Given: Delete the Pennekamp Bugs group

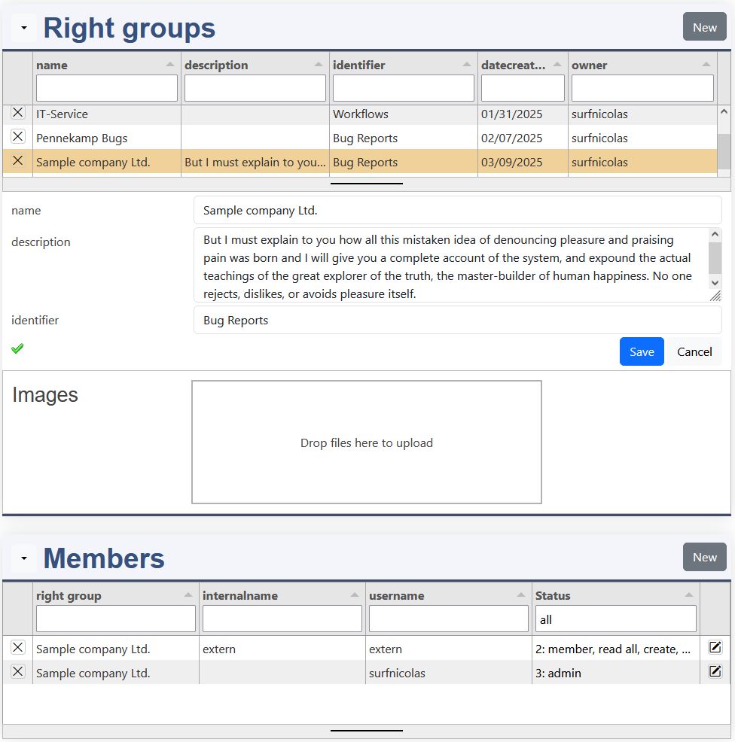Looking at the screenshot, I should 17,138.
